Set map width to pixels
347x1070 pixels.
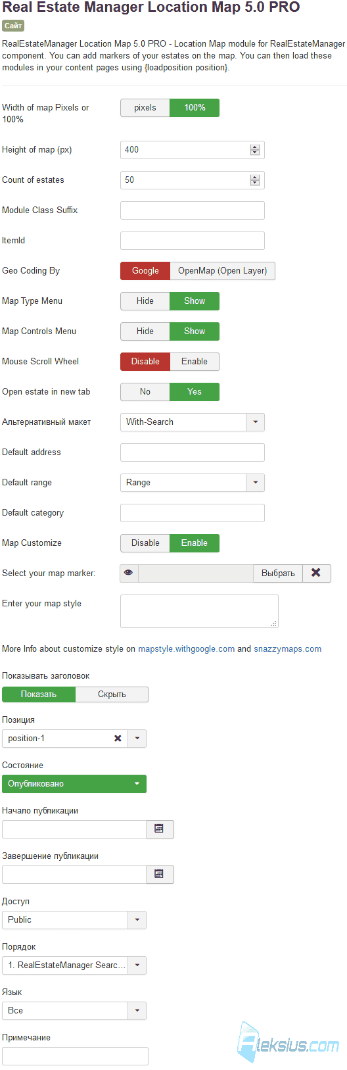(x=145, y=108)
